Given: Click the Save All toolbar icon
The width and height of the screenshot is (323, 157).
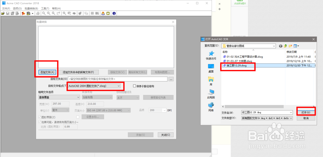Looking at the screenshot, I should pos(12,13).
